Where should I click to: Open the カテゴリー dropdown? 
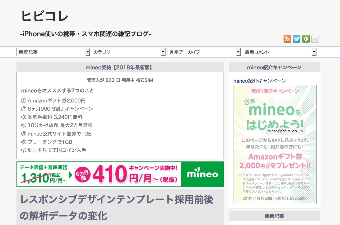click(x=129, y=52)
